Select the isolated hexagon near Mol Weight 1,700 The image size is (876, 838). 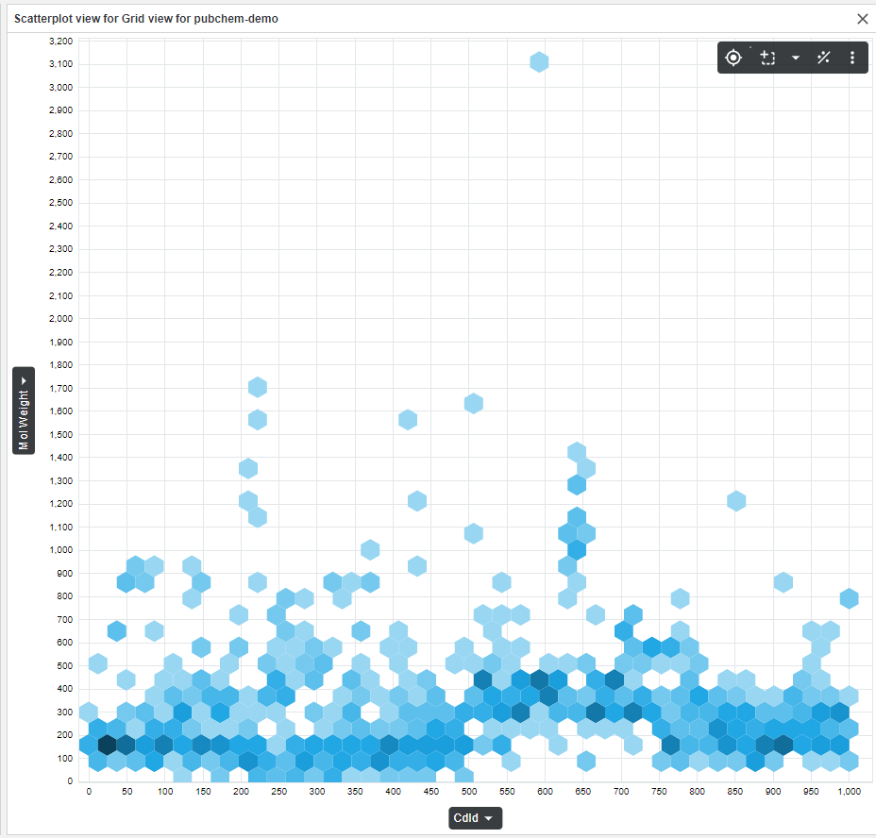click(258, 386)
